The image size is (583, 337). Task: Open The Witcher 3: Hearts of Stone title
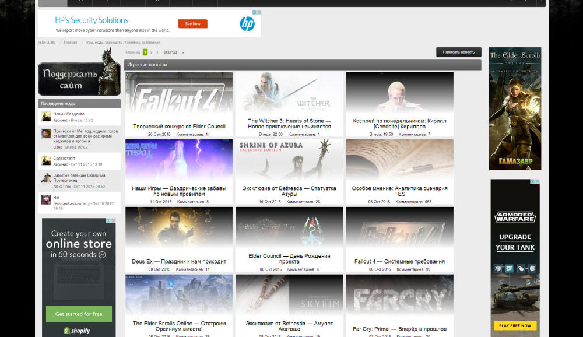click(x=289, y=124)
